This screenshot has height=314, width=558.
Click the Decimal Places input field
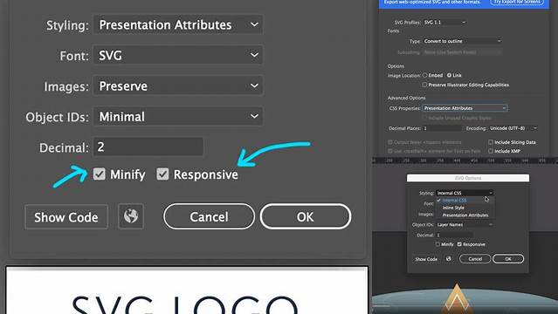click(442, 128)
